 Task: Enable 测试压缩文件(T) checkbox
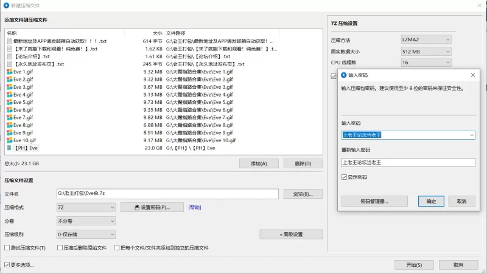[7, 248]
